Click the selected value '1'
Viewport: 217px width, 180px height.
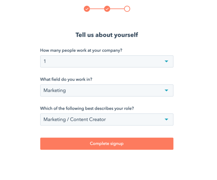click(45, 61)
